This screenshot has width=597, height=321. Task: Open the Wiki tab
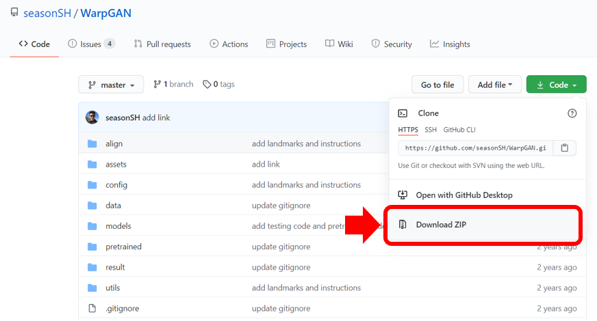340,44
